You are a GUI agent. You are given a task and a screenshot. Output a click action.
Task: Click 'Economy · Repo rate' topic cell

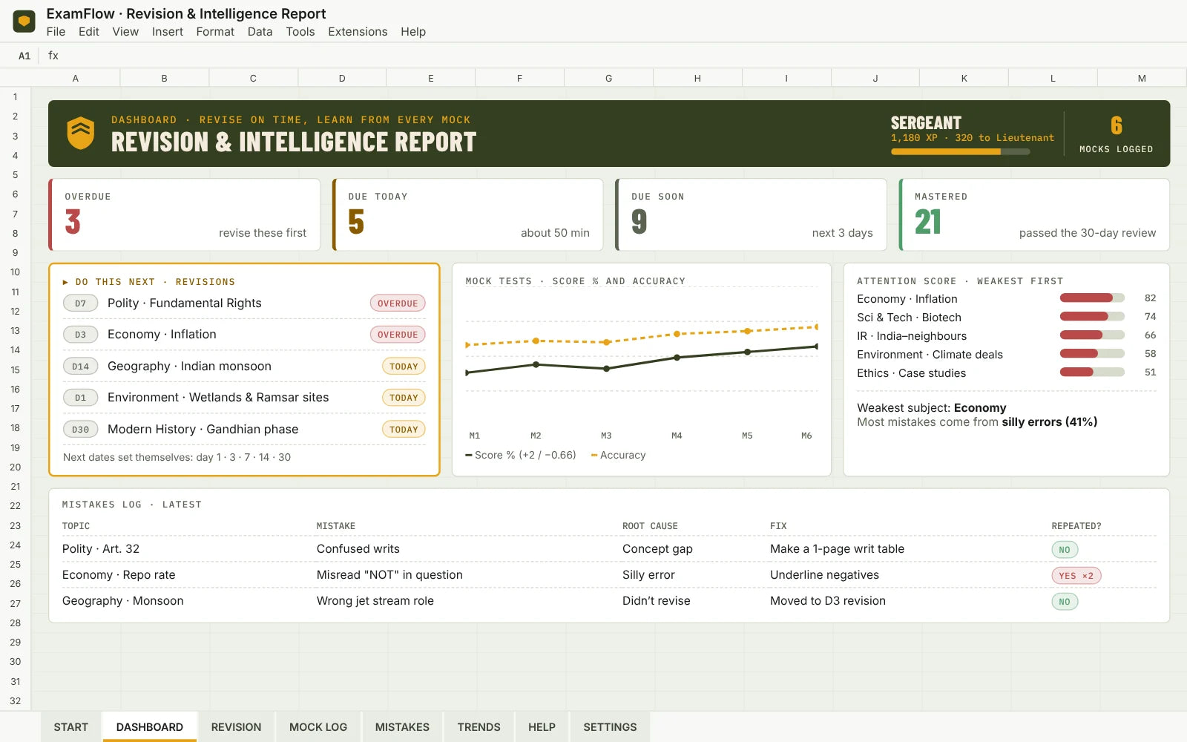pyautogui.click(x=119, y=575)
